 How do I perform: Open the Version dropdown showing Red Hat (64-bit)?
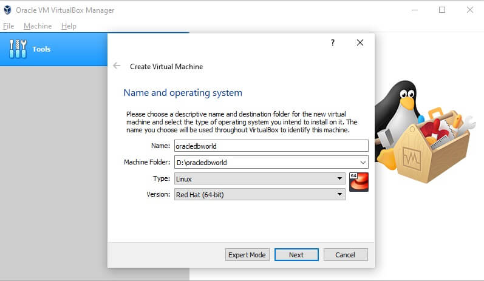pos(259,194)
